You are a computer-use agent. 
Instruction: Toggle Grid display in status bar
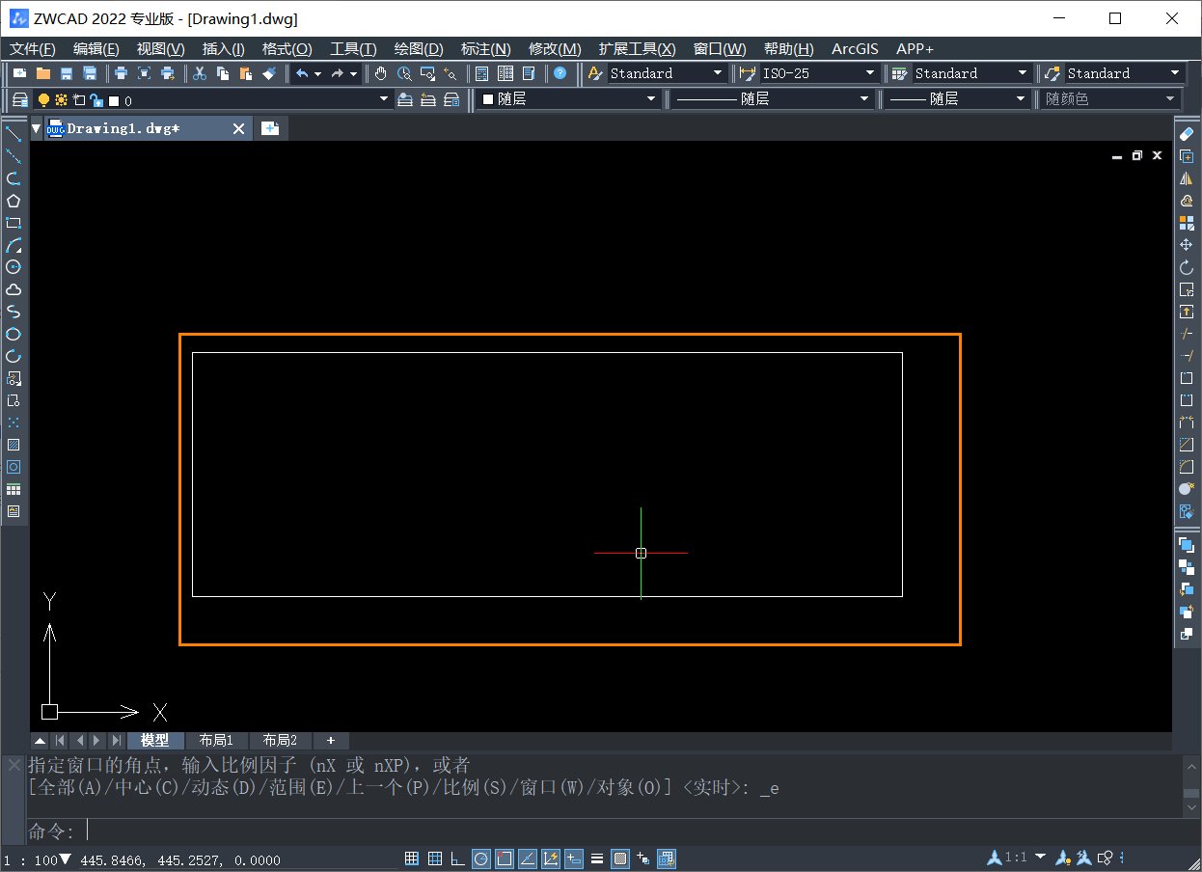435,858
